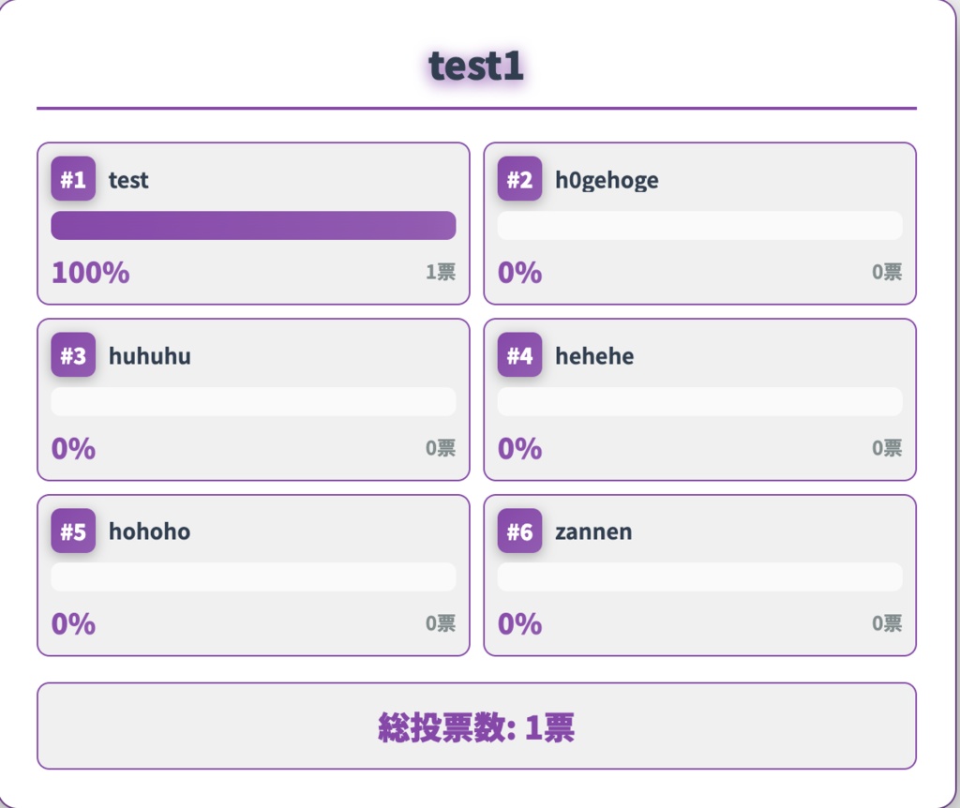
Task: Click the 0% text in zannen card
Action: 519,624
